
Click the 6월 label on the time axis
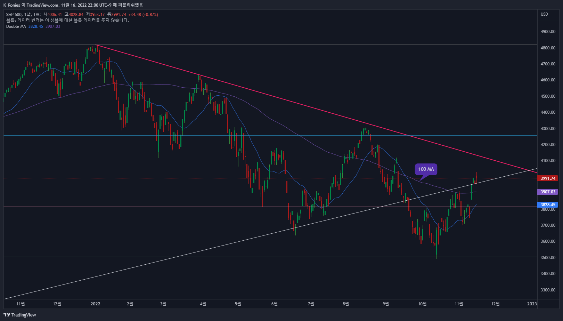pos(275,304)
